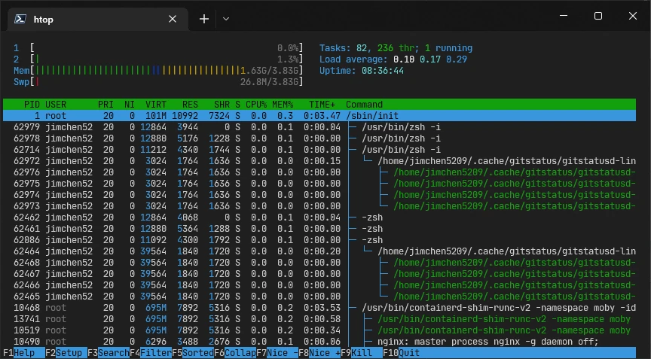
Task: Open a new terminal tab
Action: pyautogui.click(x=203, y=19)
